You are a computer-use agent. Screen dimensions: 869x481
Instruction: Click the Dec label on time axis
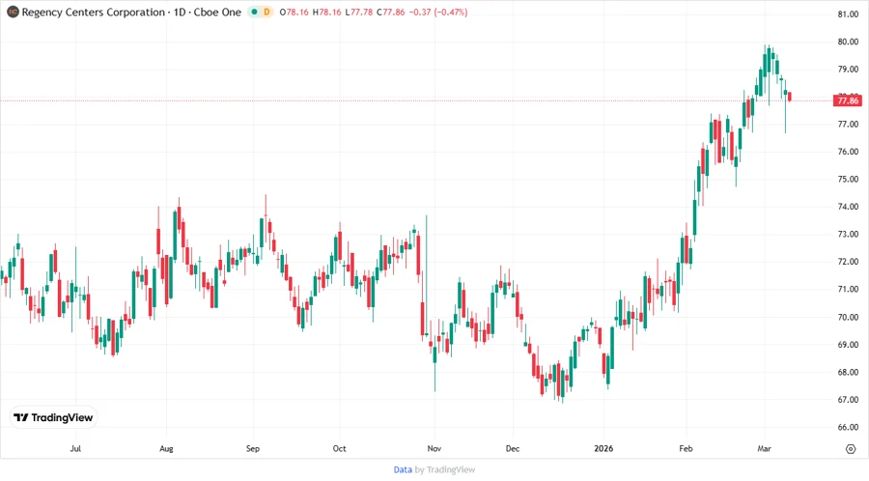click(x=513, y=448)
